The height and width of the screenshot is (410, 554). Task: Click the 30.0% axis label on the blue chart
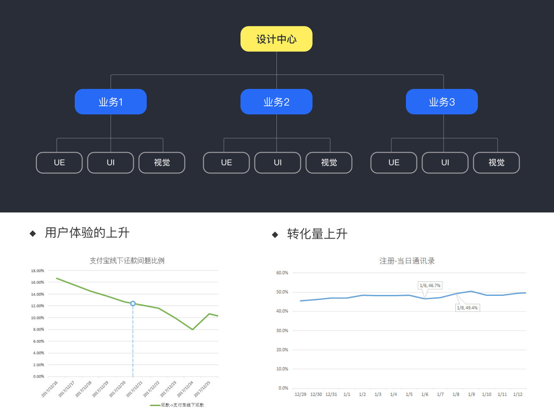tap(282, 331)
